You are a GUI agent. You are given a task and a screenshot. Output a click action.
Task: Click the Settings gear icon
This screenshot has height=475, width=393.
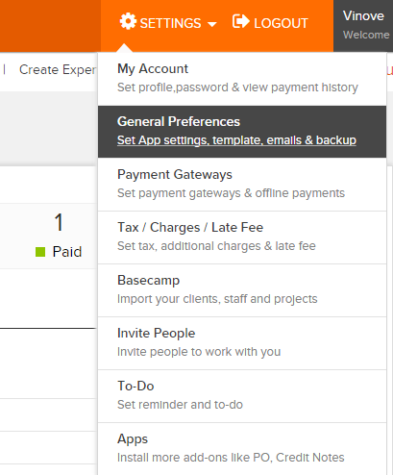tap(128, 21)
